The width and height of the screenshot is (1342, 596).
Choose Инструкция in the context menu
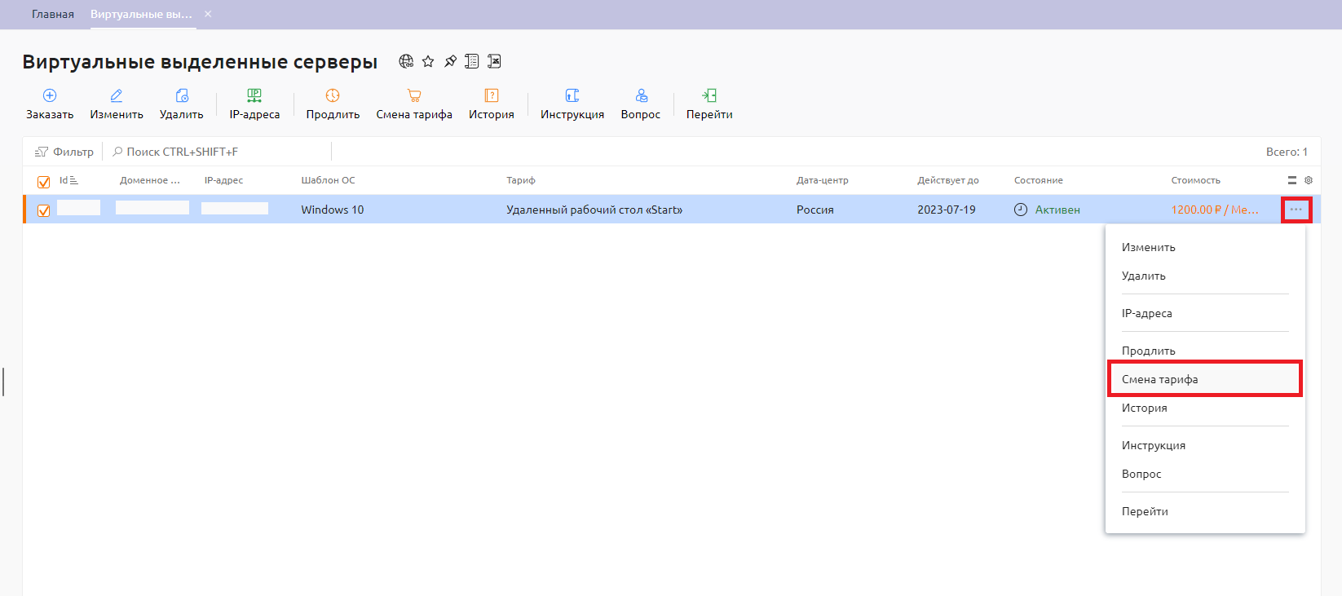click(1205, 445)
